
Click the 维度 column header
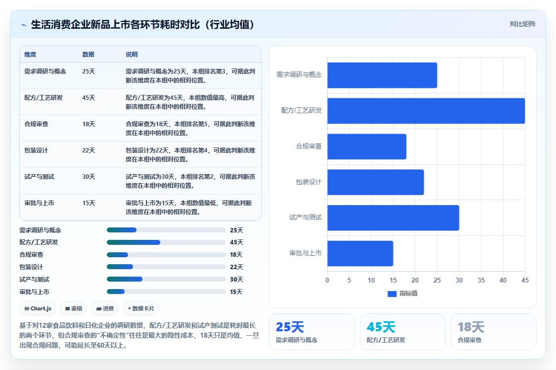pyautogui.click(x=30, y=54)
